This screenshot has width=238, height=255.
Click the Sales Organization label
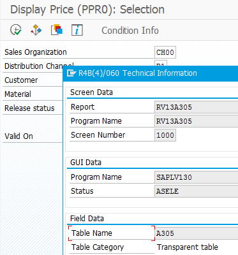point(36,52)
